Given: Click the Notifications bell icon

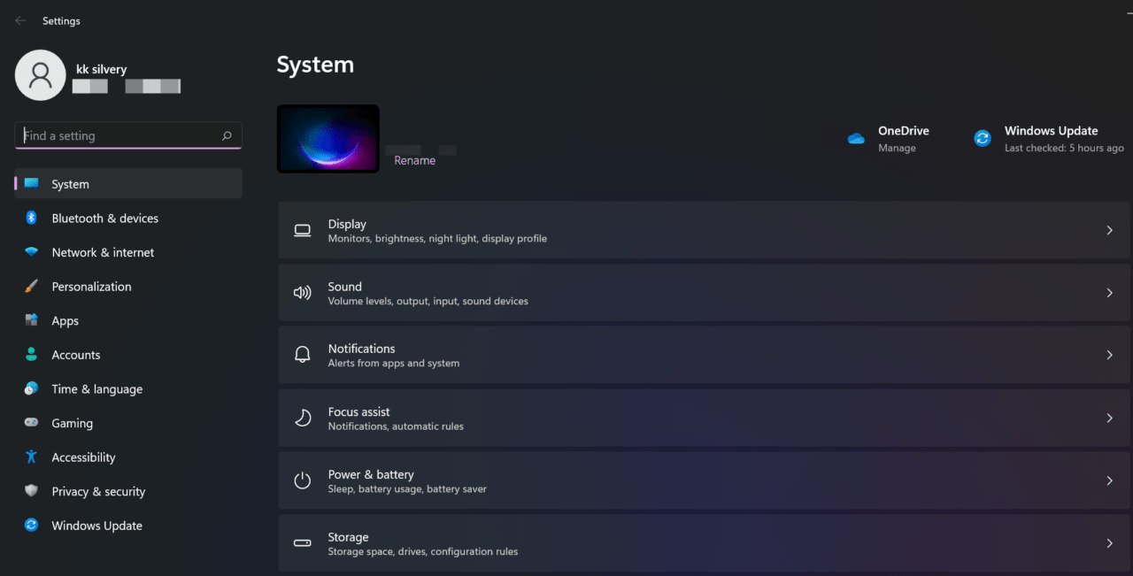Looking at the screenshot, I should pos(303,355).
